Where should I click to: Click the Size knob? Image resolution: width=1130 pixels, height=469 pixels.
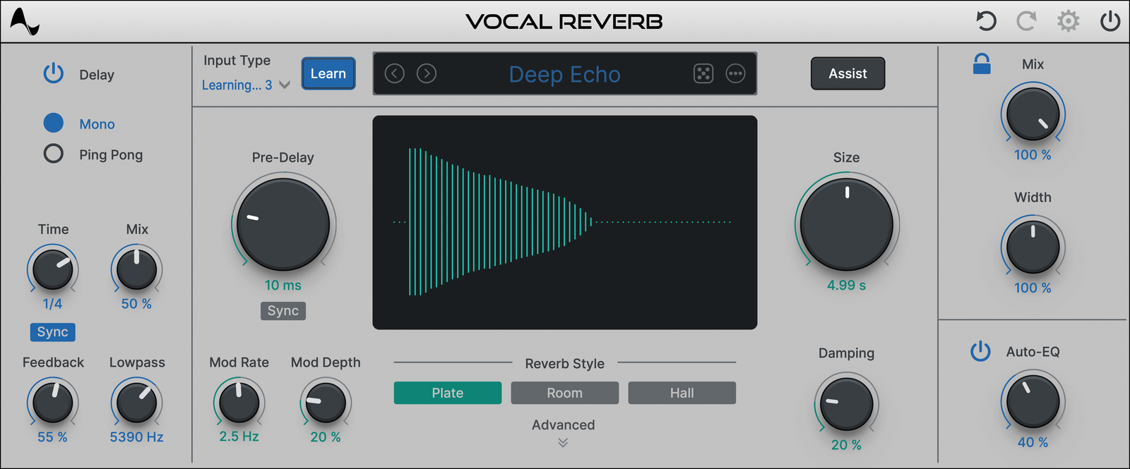847,224
